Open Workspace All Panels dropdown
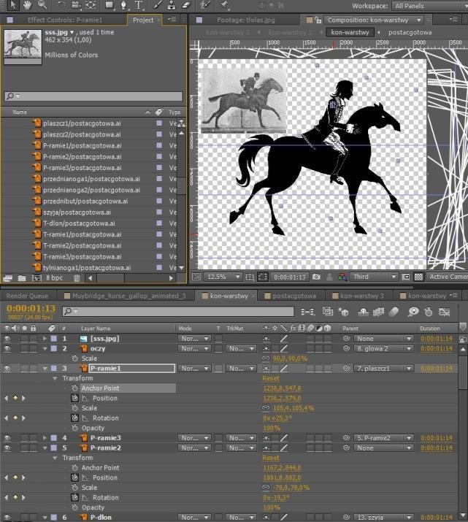This screenshot has height=522, width=468. point(431,6)
